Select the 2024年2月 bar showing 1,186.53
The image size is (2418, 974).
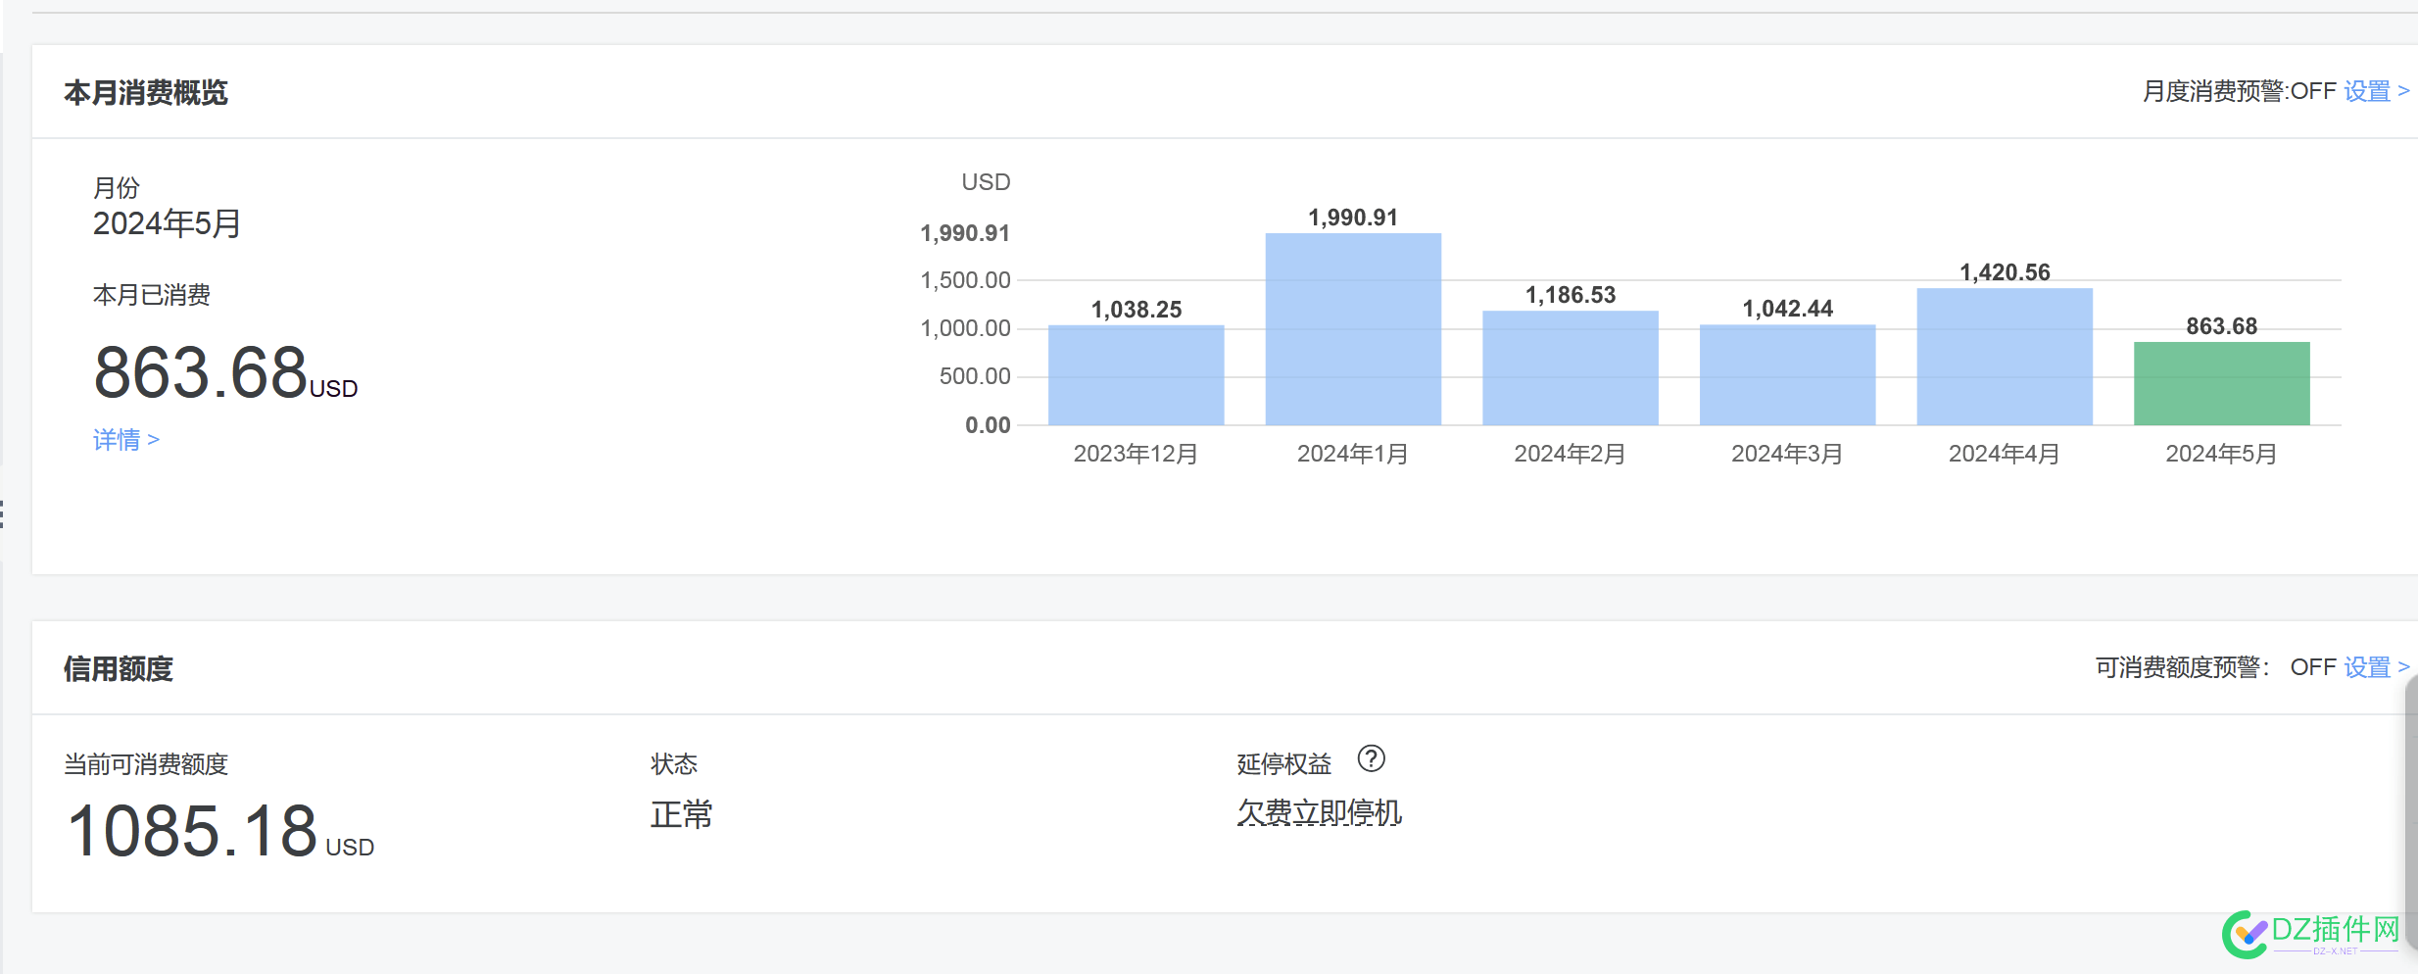[1571, 368]
